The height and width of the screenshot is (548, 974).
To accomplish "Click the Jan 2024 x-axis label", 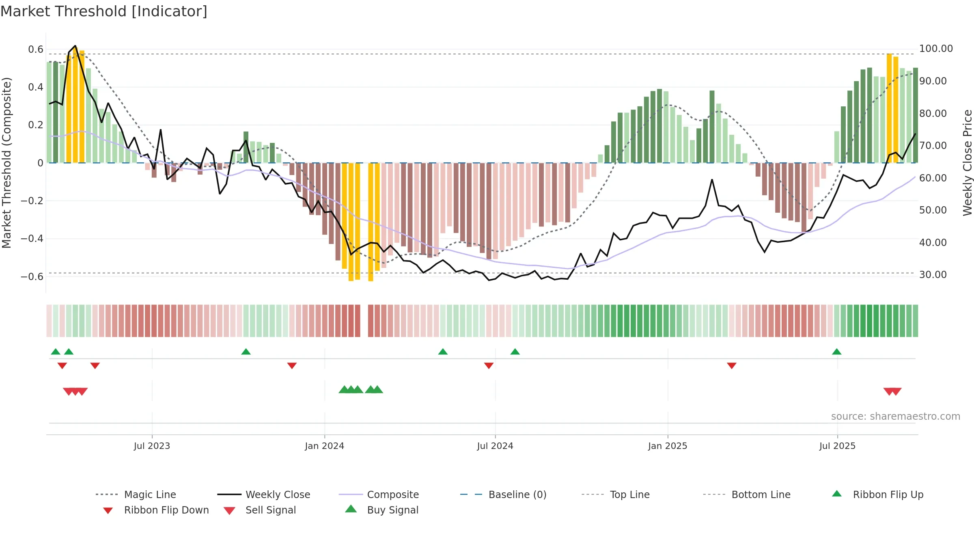I will pyautogui.click(x=325, y=446).
